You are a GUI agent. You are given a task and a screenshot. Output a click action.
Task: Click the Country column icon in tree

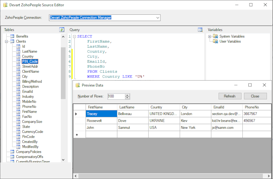(x=18, y=56)
